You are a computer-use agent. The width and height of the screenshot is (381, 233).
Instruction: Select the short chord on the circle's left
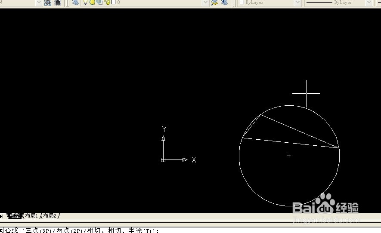pos(251,126)
